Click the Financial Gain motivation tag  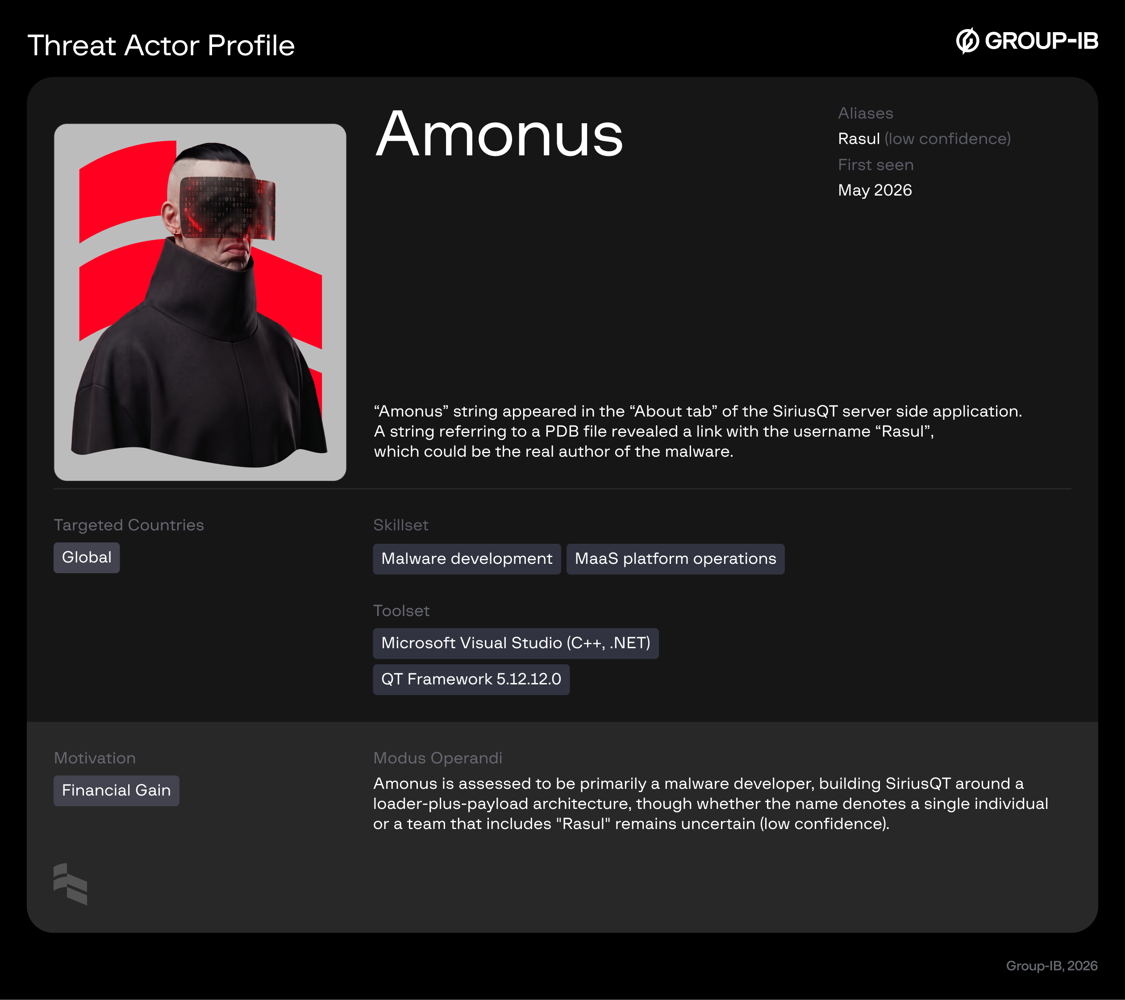pyautogui.click(x=116, y=791)
